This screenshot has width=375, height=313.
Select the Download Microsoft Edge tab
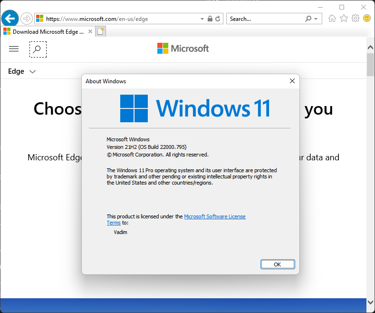point(48,31)
